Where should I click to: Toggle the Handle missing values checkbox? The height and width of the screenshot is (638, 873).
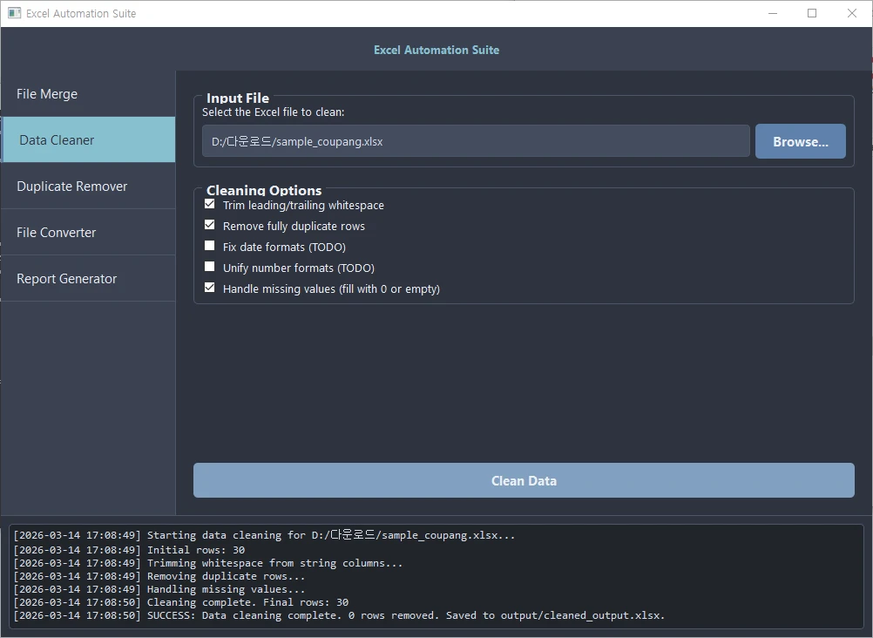[x=209, y=288]
